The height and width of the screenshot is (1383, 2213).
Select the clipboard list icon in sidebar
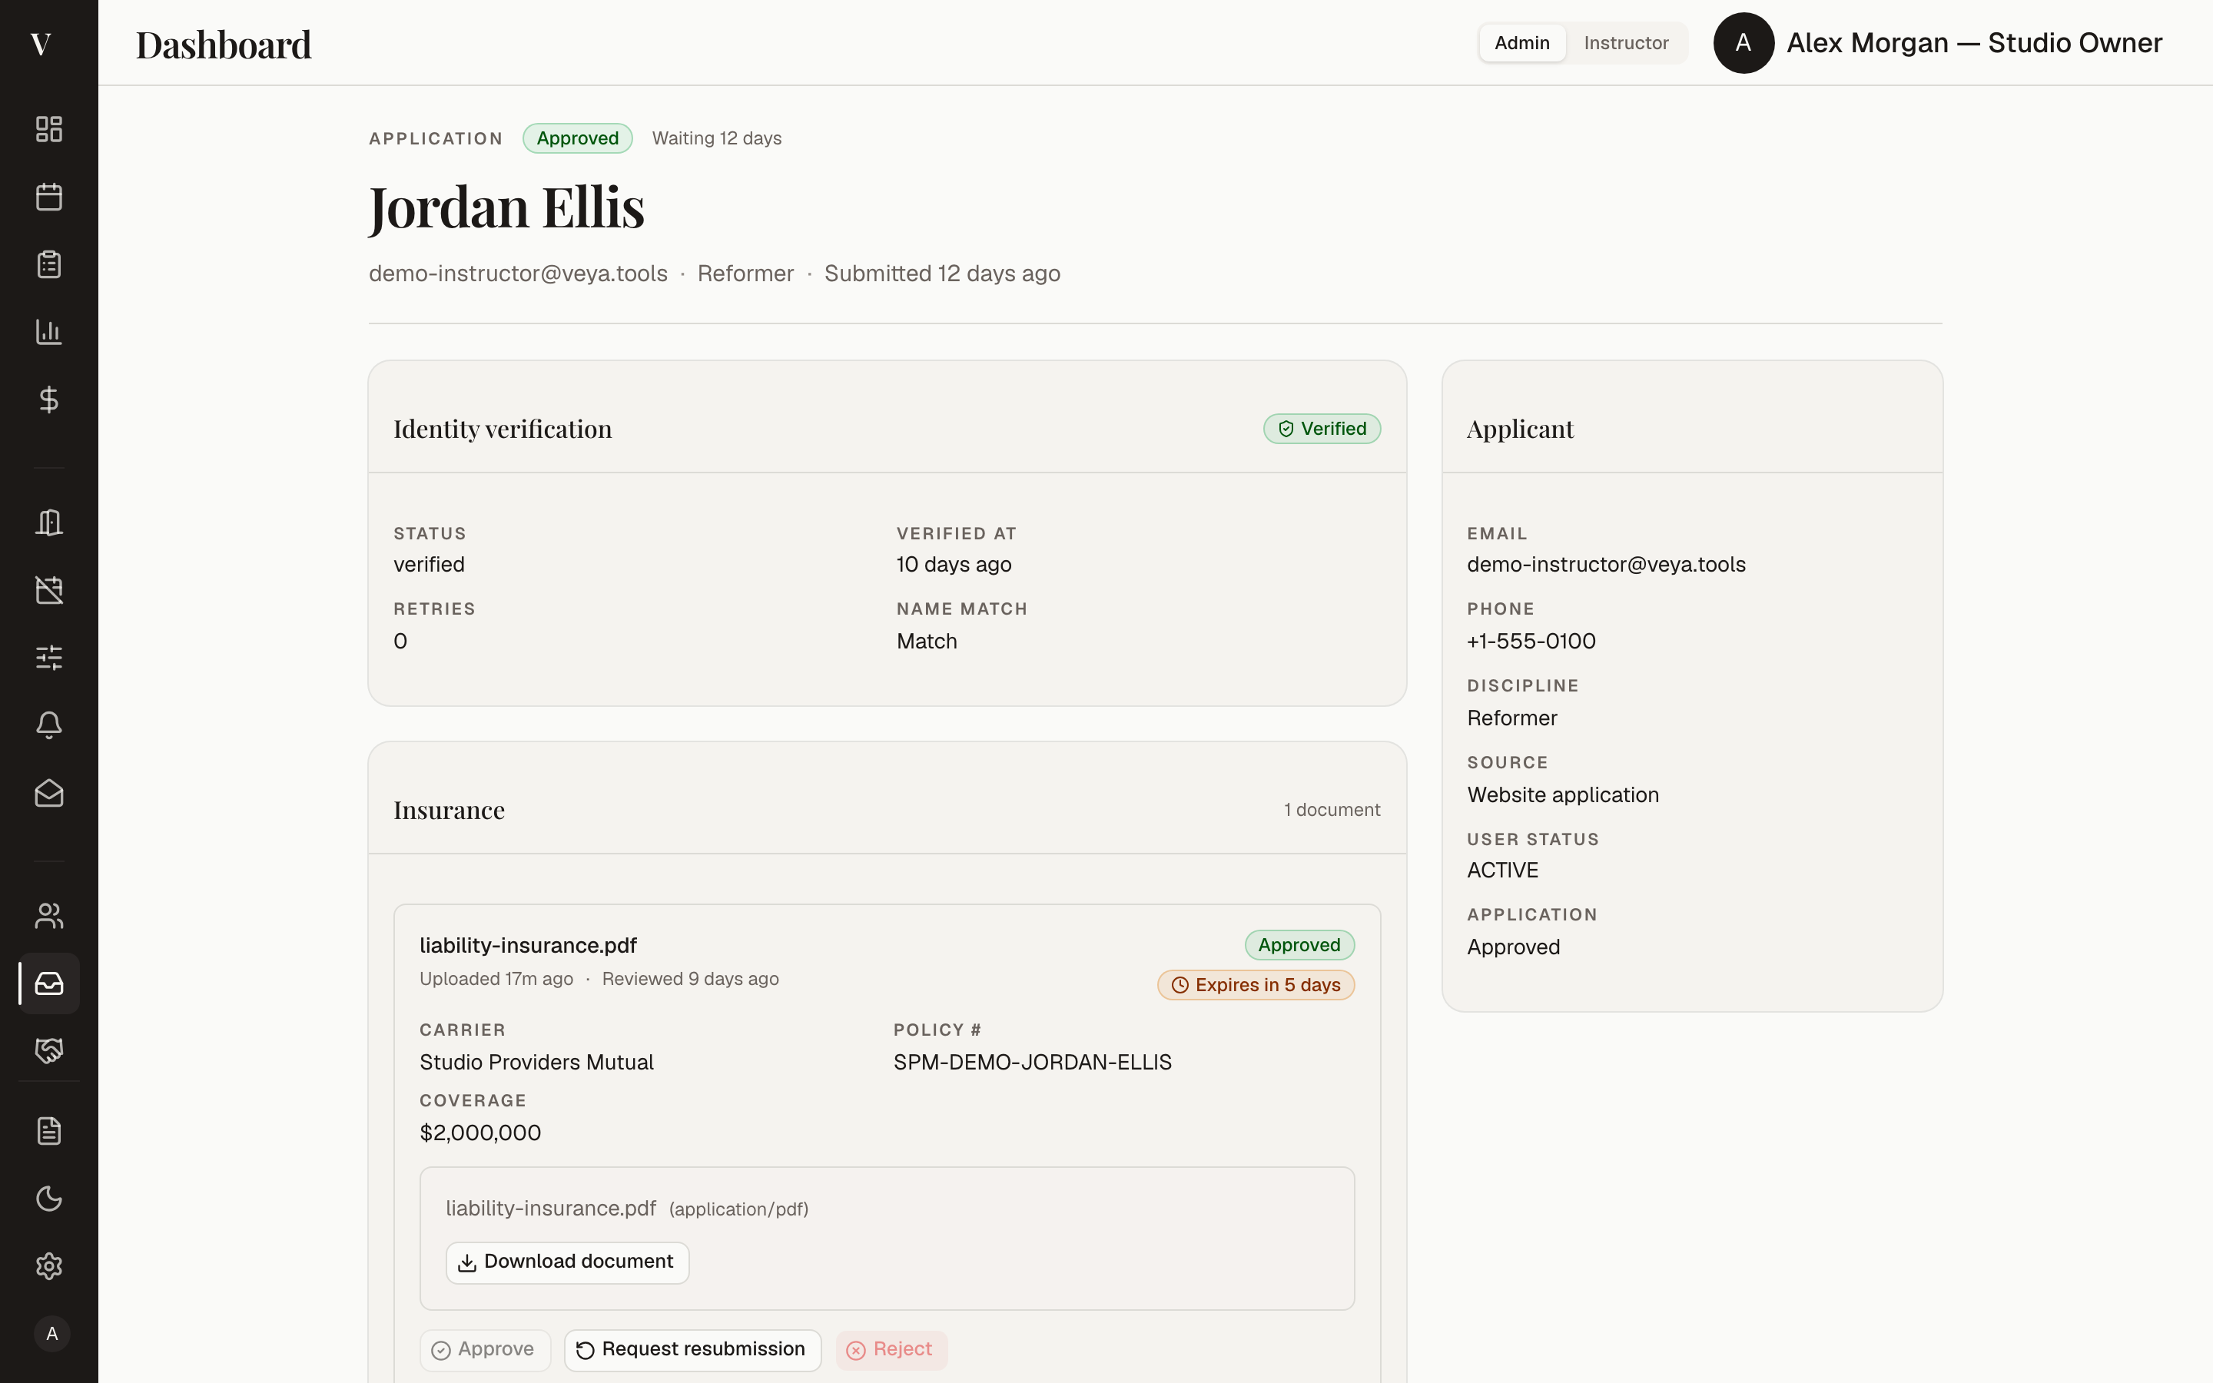click(49, 264)
